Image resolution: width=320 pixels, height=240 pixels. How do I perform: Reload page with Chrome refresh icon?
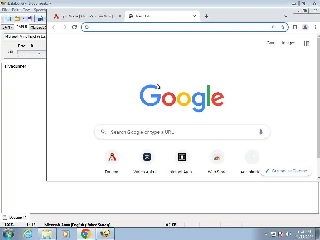tap(74, 27)
